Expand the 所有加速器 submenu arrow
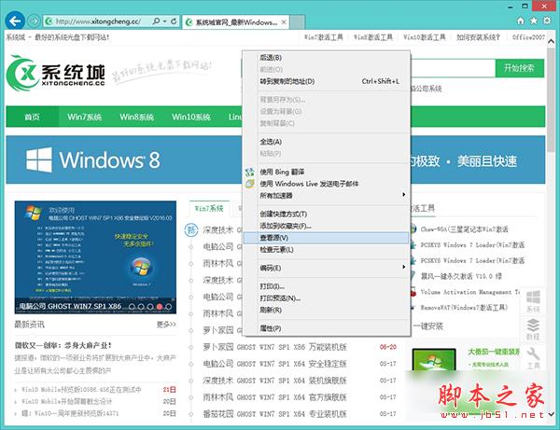 coord(403,195)
